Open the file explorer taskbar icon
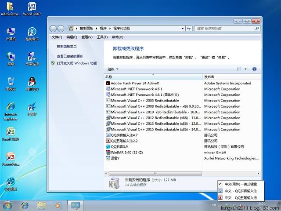281x211 pixels. click(41, 206)
